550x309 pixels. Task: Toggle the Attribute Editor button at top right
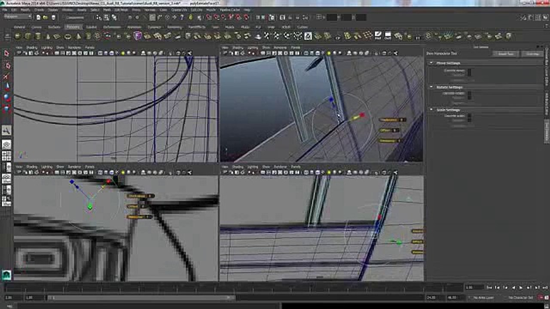pyautogui.click(x=530, y=18)
